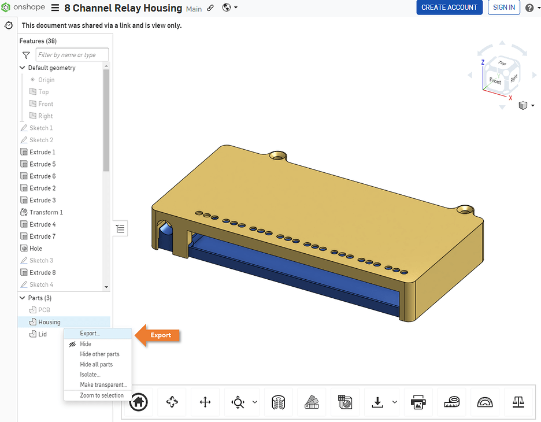541x422 pixels.
Task: Click the print drawing icon
Action: click(418, 402)
